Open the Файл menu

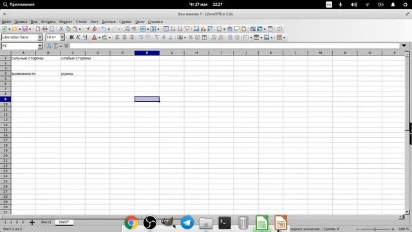(x=6, y=22)
